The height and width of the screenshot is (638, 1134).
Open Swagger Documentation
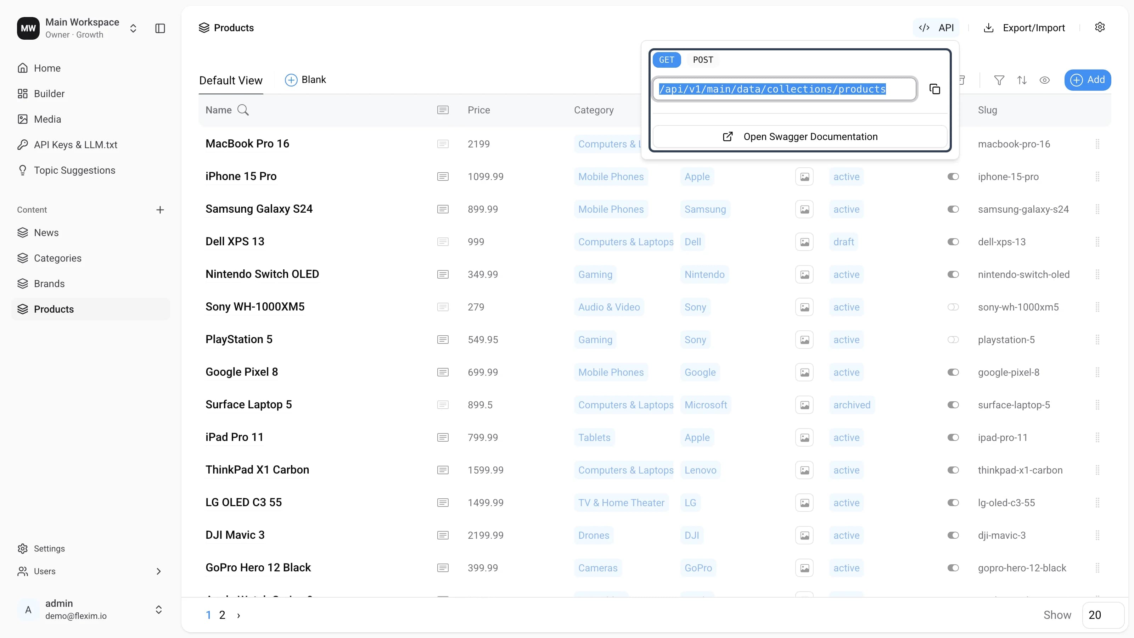[x=800, y=136]
